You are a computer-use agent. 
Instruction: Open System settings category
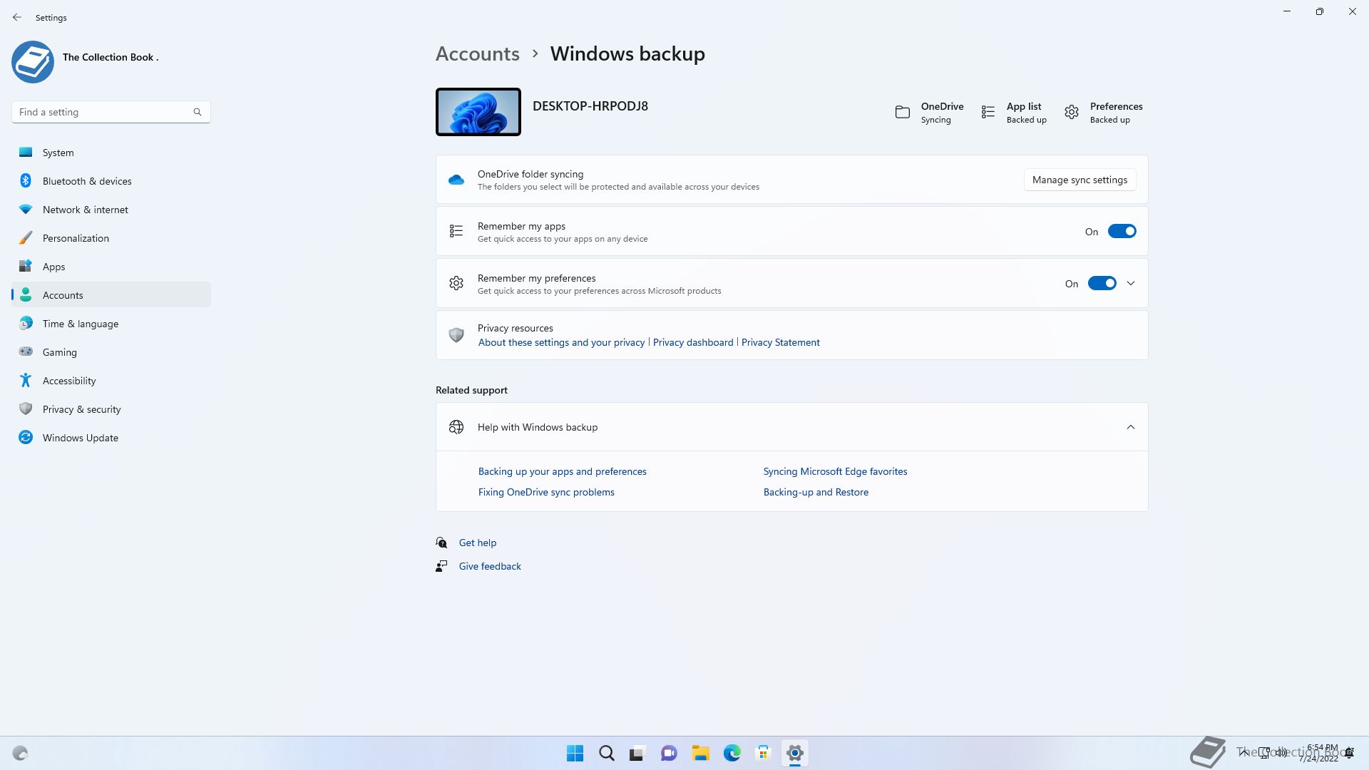tap(111, 153)
